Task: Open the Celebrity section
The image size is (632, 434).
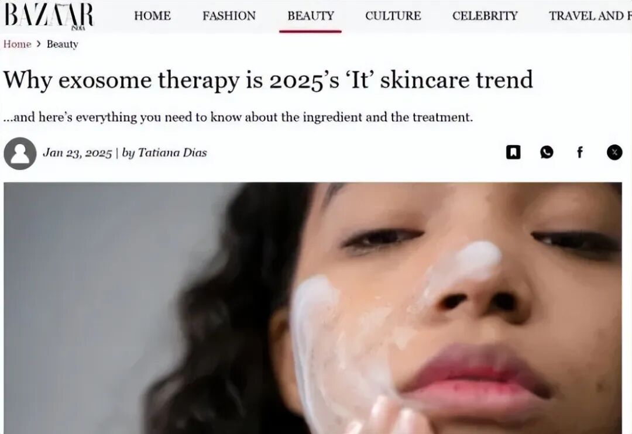Action: tap(485, 16)
